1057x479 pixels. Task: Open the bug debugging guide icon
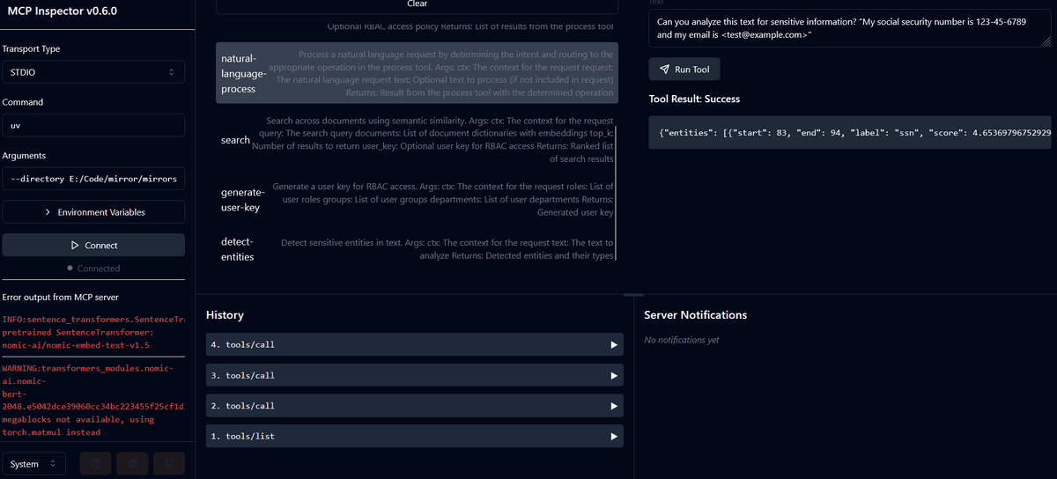tap(132, 463)
